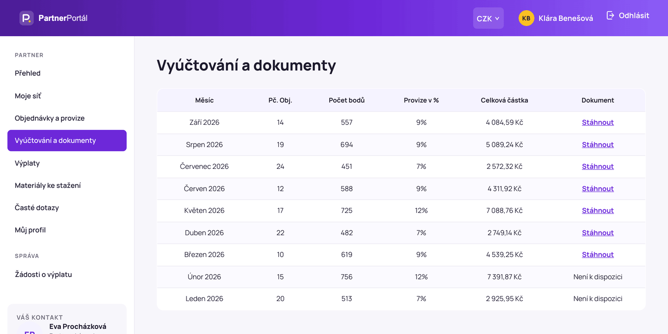Viewport: 668px width, 334px height.
Task: Open Objednávky a provize section
Action: tap(67, 118)
